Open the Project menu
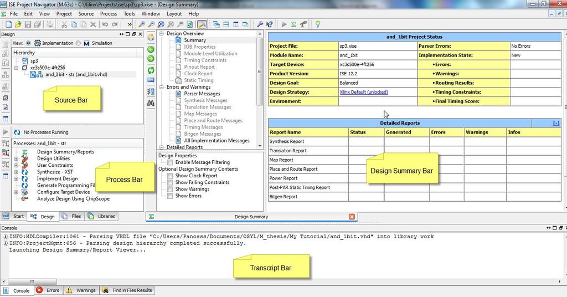 (x=64, y=14)
